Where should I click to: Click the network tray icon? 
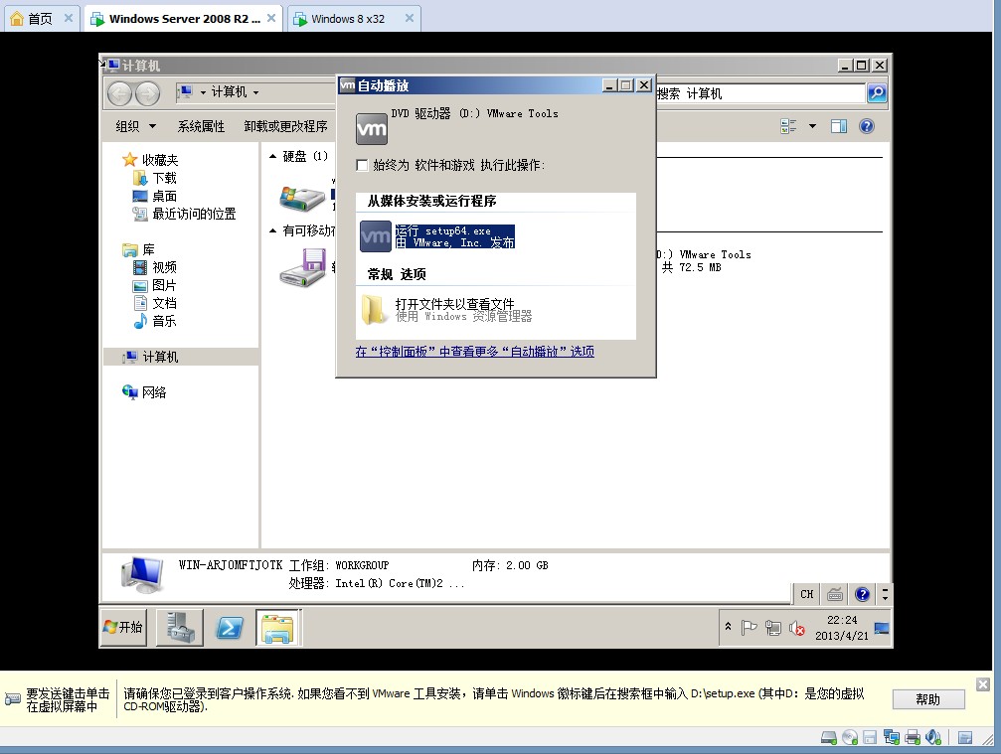(773, 628)
